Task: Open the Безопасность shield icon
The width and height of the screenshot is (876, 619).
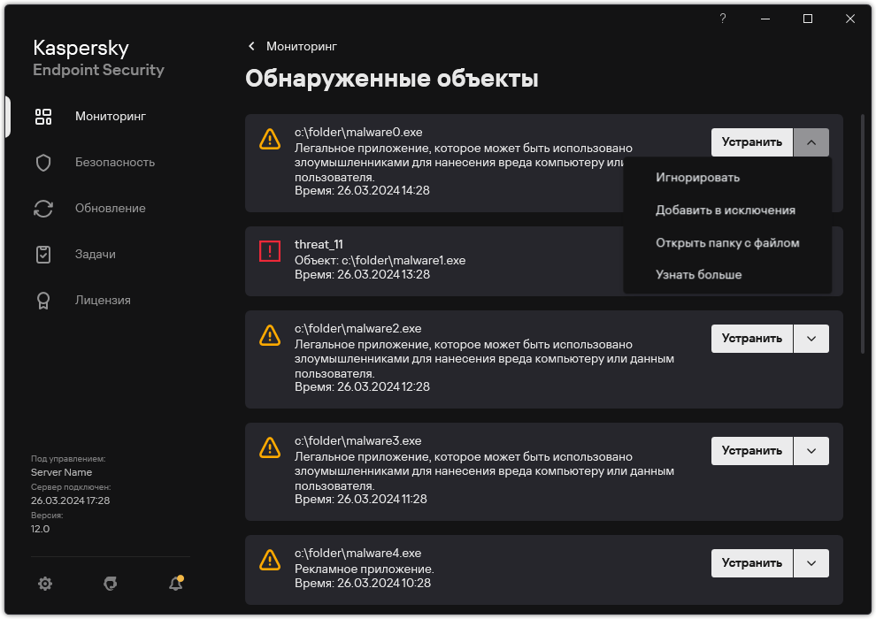Action: tap(43, 162)
